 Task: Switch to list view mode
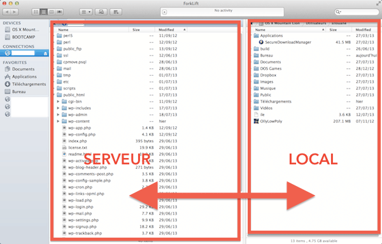click(x=43, y=12)
